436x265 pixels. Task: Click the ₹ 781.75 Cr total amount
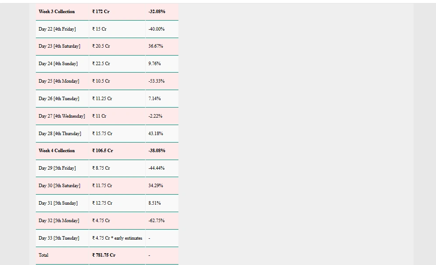pos(104,255)
